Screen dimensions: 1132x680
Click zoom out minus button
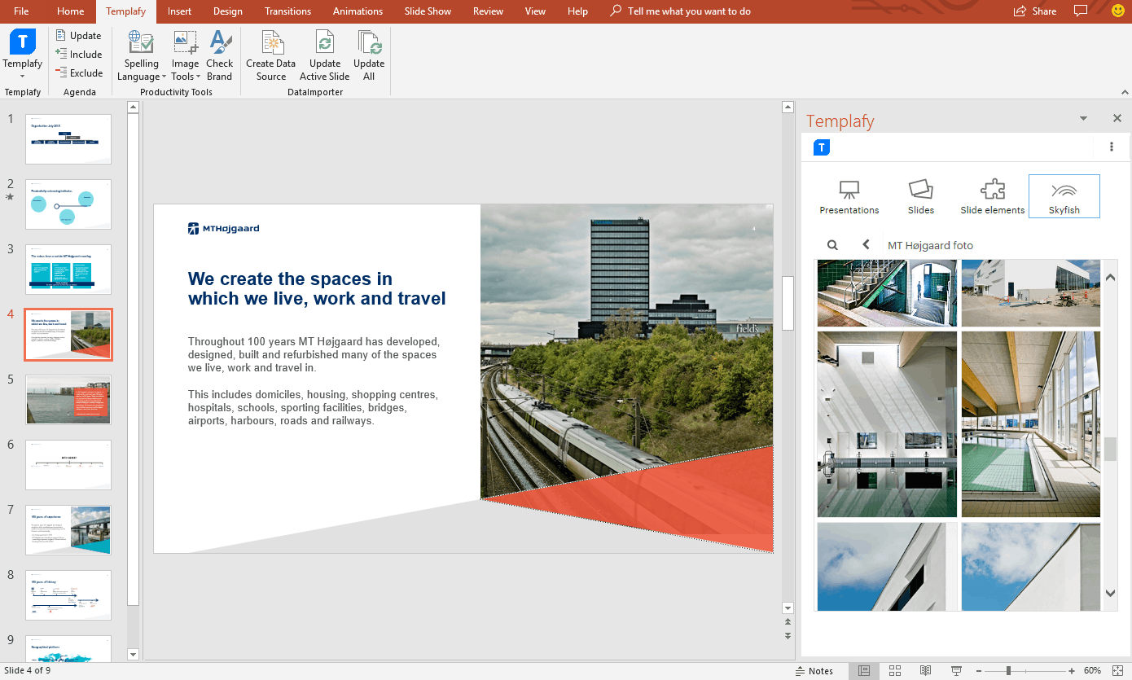[x=978, y=671]
